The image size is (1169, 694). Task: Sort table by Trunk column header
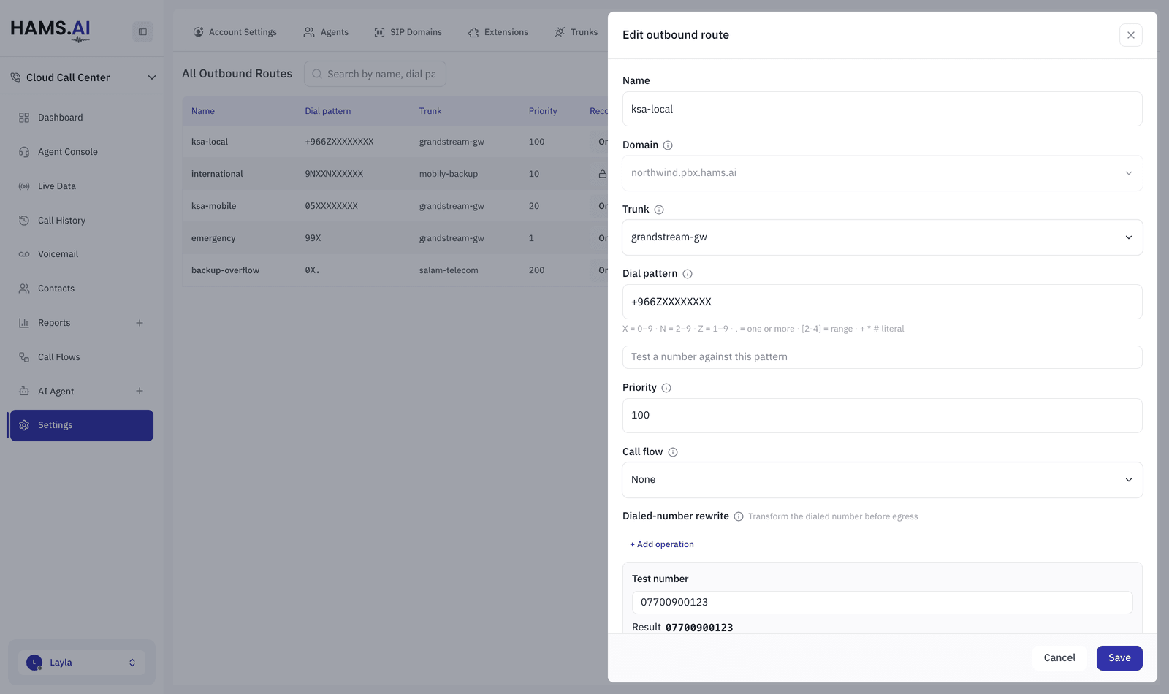(430, 111)
